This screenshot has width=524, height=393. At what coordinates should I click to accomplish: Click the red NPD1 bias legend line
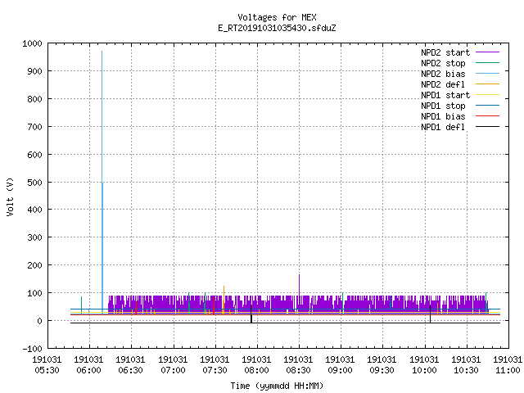(487, 116)
